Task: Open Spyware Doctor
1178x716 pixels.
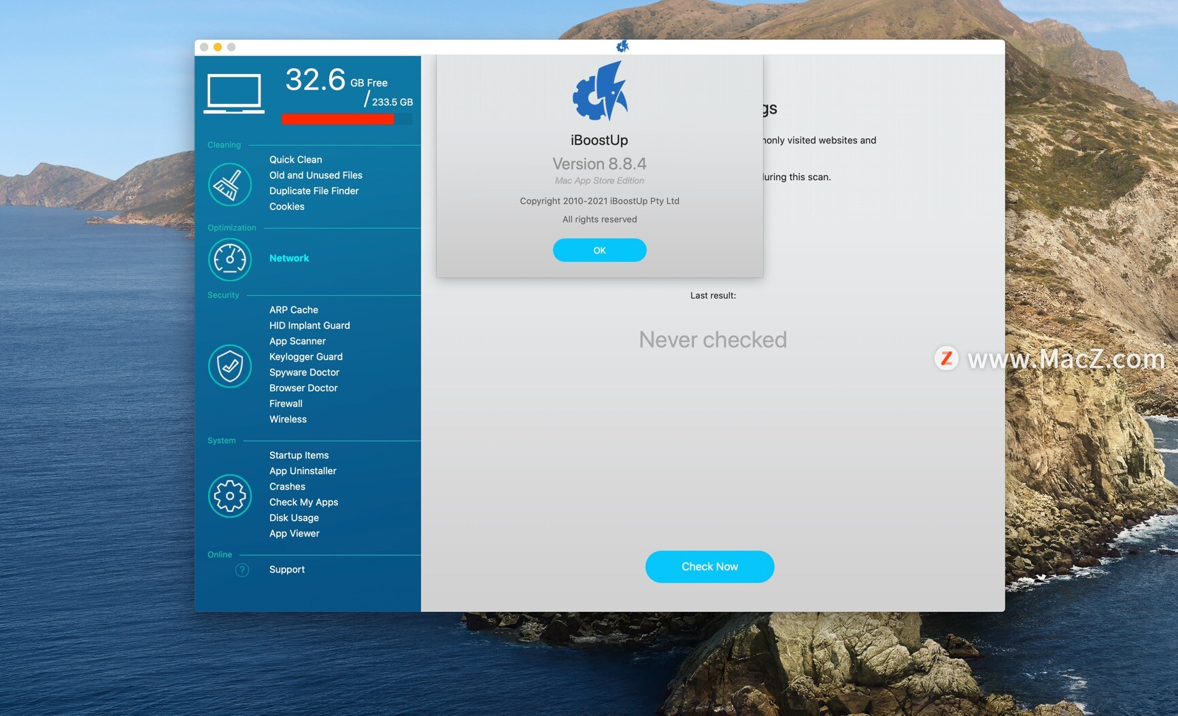Action: click(304, 373)
